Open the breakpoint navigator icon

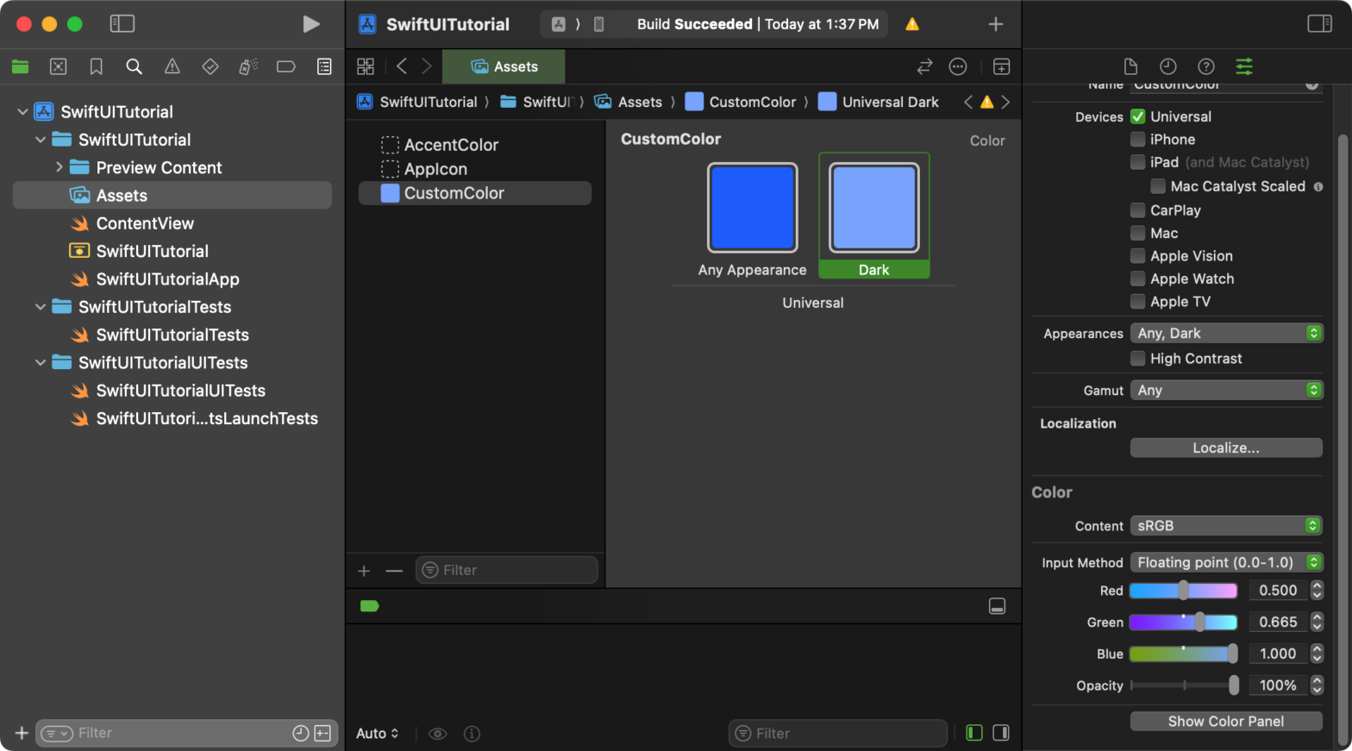[286, 66]
